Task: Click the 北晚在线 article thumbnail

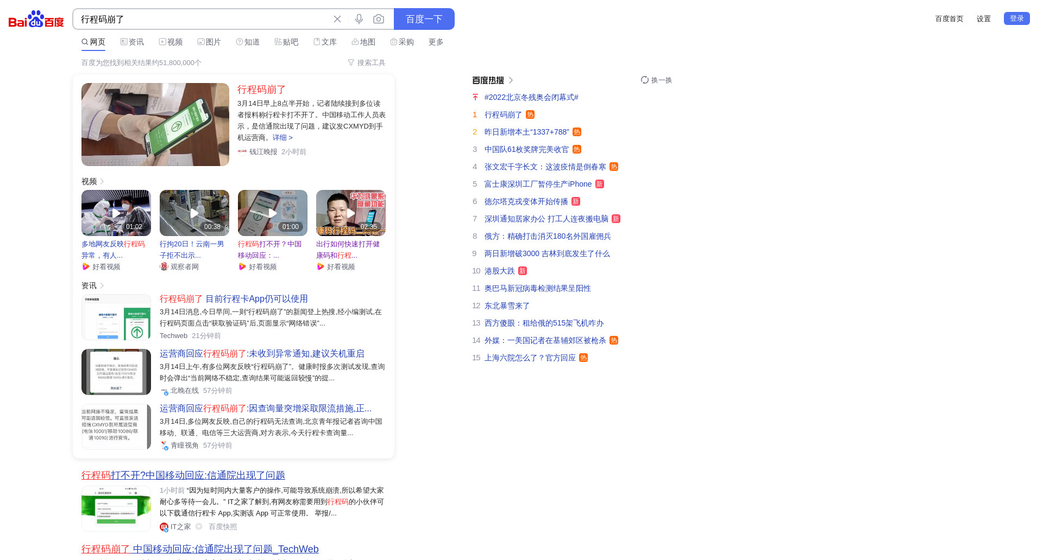Action: coord(116,372)
